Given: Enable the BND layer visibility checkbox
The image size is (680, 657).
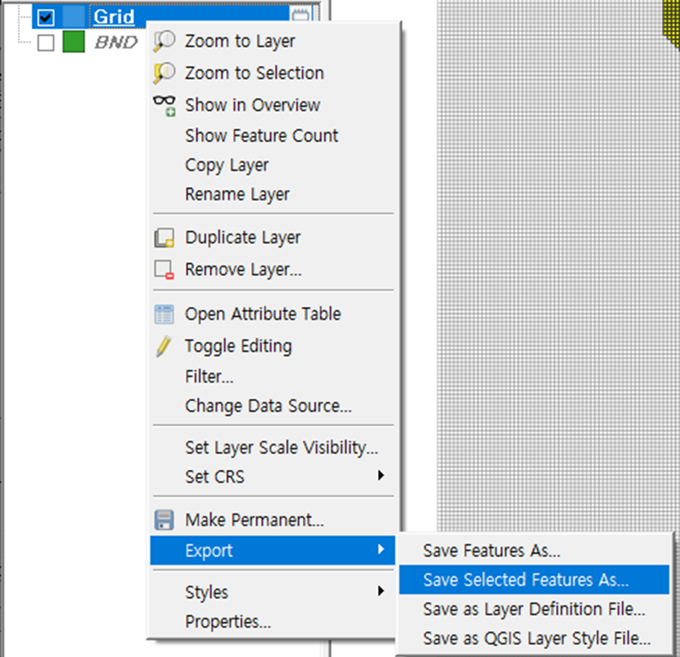Looking at the screenshot, I should [46, 43].
